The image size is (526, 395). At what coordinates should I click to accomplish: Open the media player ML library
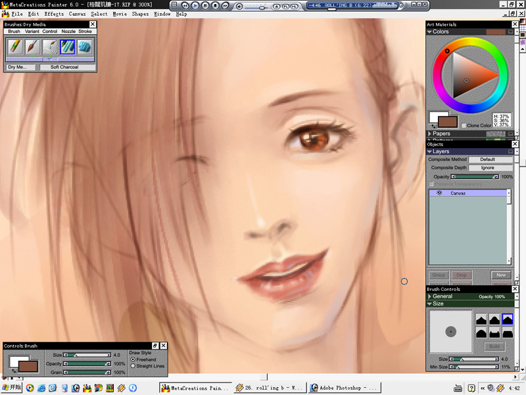pos(294,6)
